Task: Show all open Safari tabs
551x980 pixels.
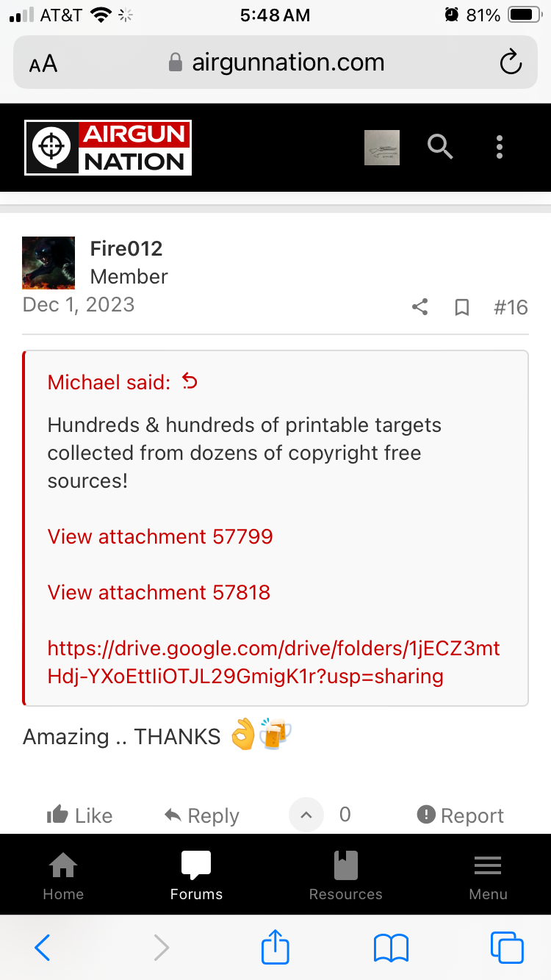Action: (507, 947)
